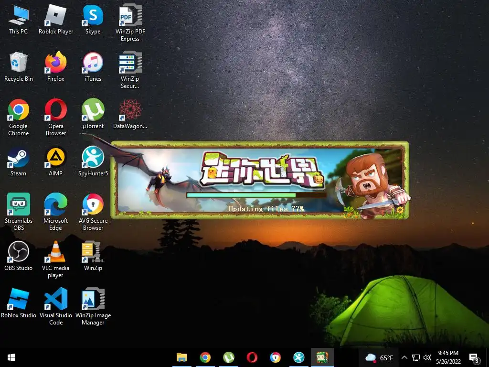Open the network status tray icon
This screenshot has width=489, height=367.
(416, 357)
